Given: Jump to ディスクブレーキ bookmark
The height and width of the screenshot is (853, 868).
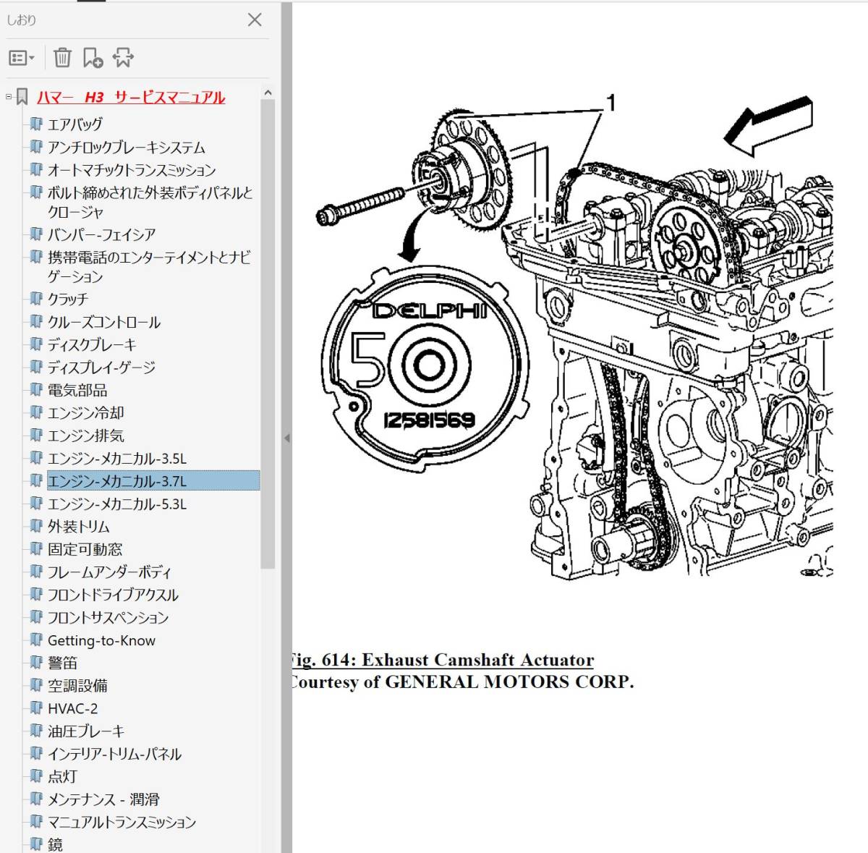Looking at the screenshot, I should point(92,344).
